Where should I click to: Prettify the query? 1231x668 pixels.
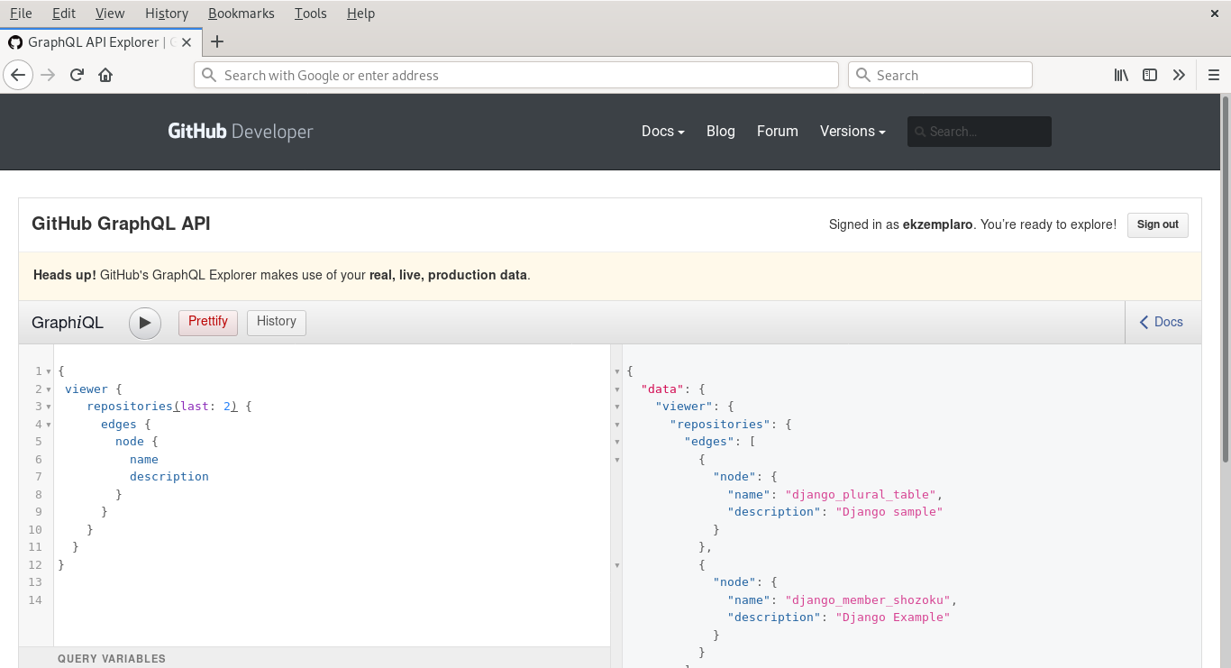point(208,322)
